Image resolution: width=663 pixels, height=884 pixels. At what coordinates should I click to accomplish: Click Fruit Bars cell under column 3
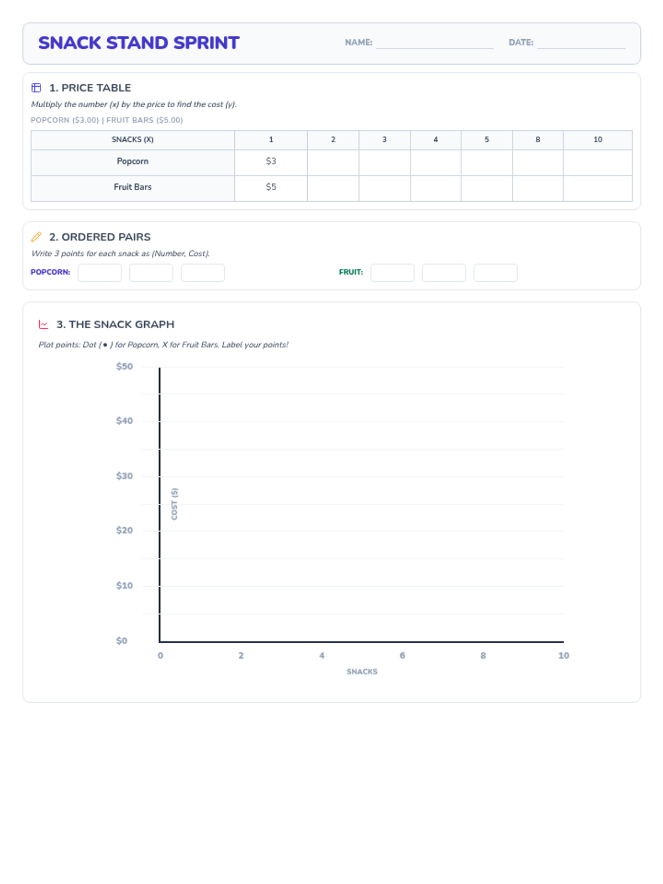tap(385, 188)
